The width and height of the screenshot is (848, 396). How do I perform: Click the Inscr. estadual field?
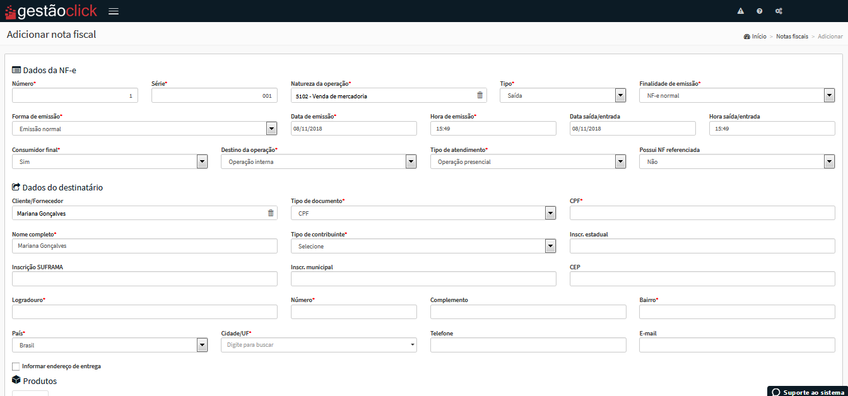tap(702, 246)
